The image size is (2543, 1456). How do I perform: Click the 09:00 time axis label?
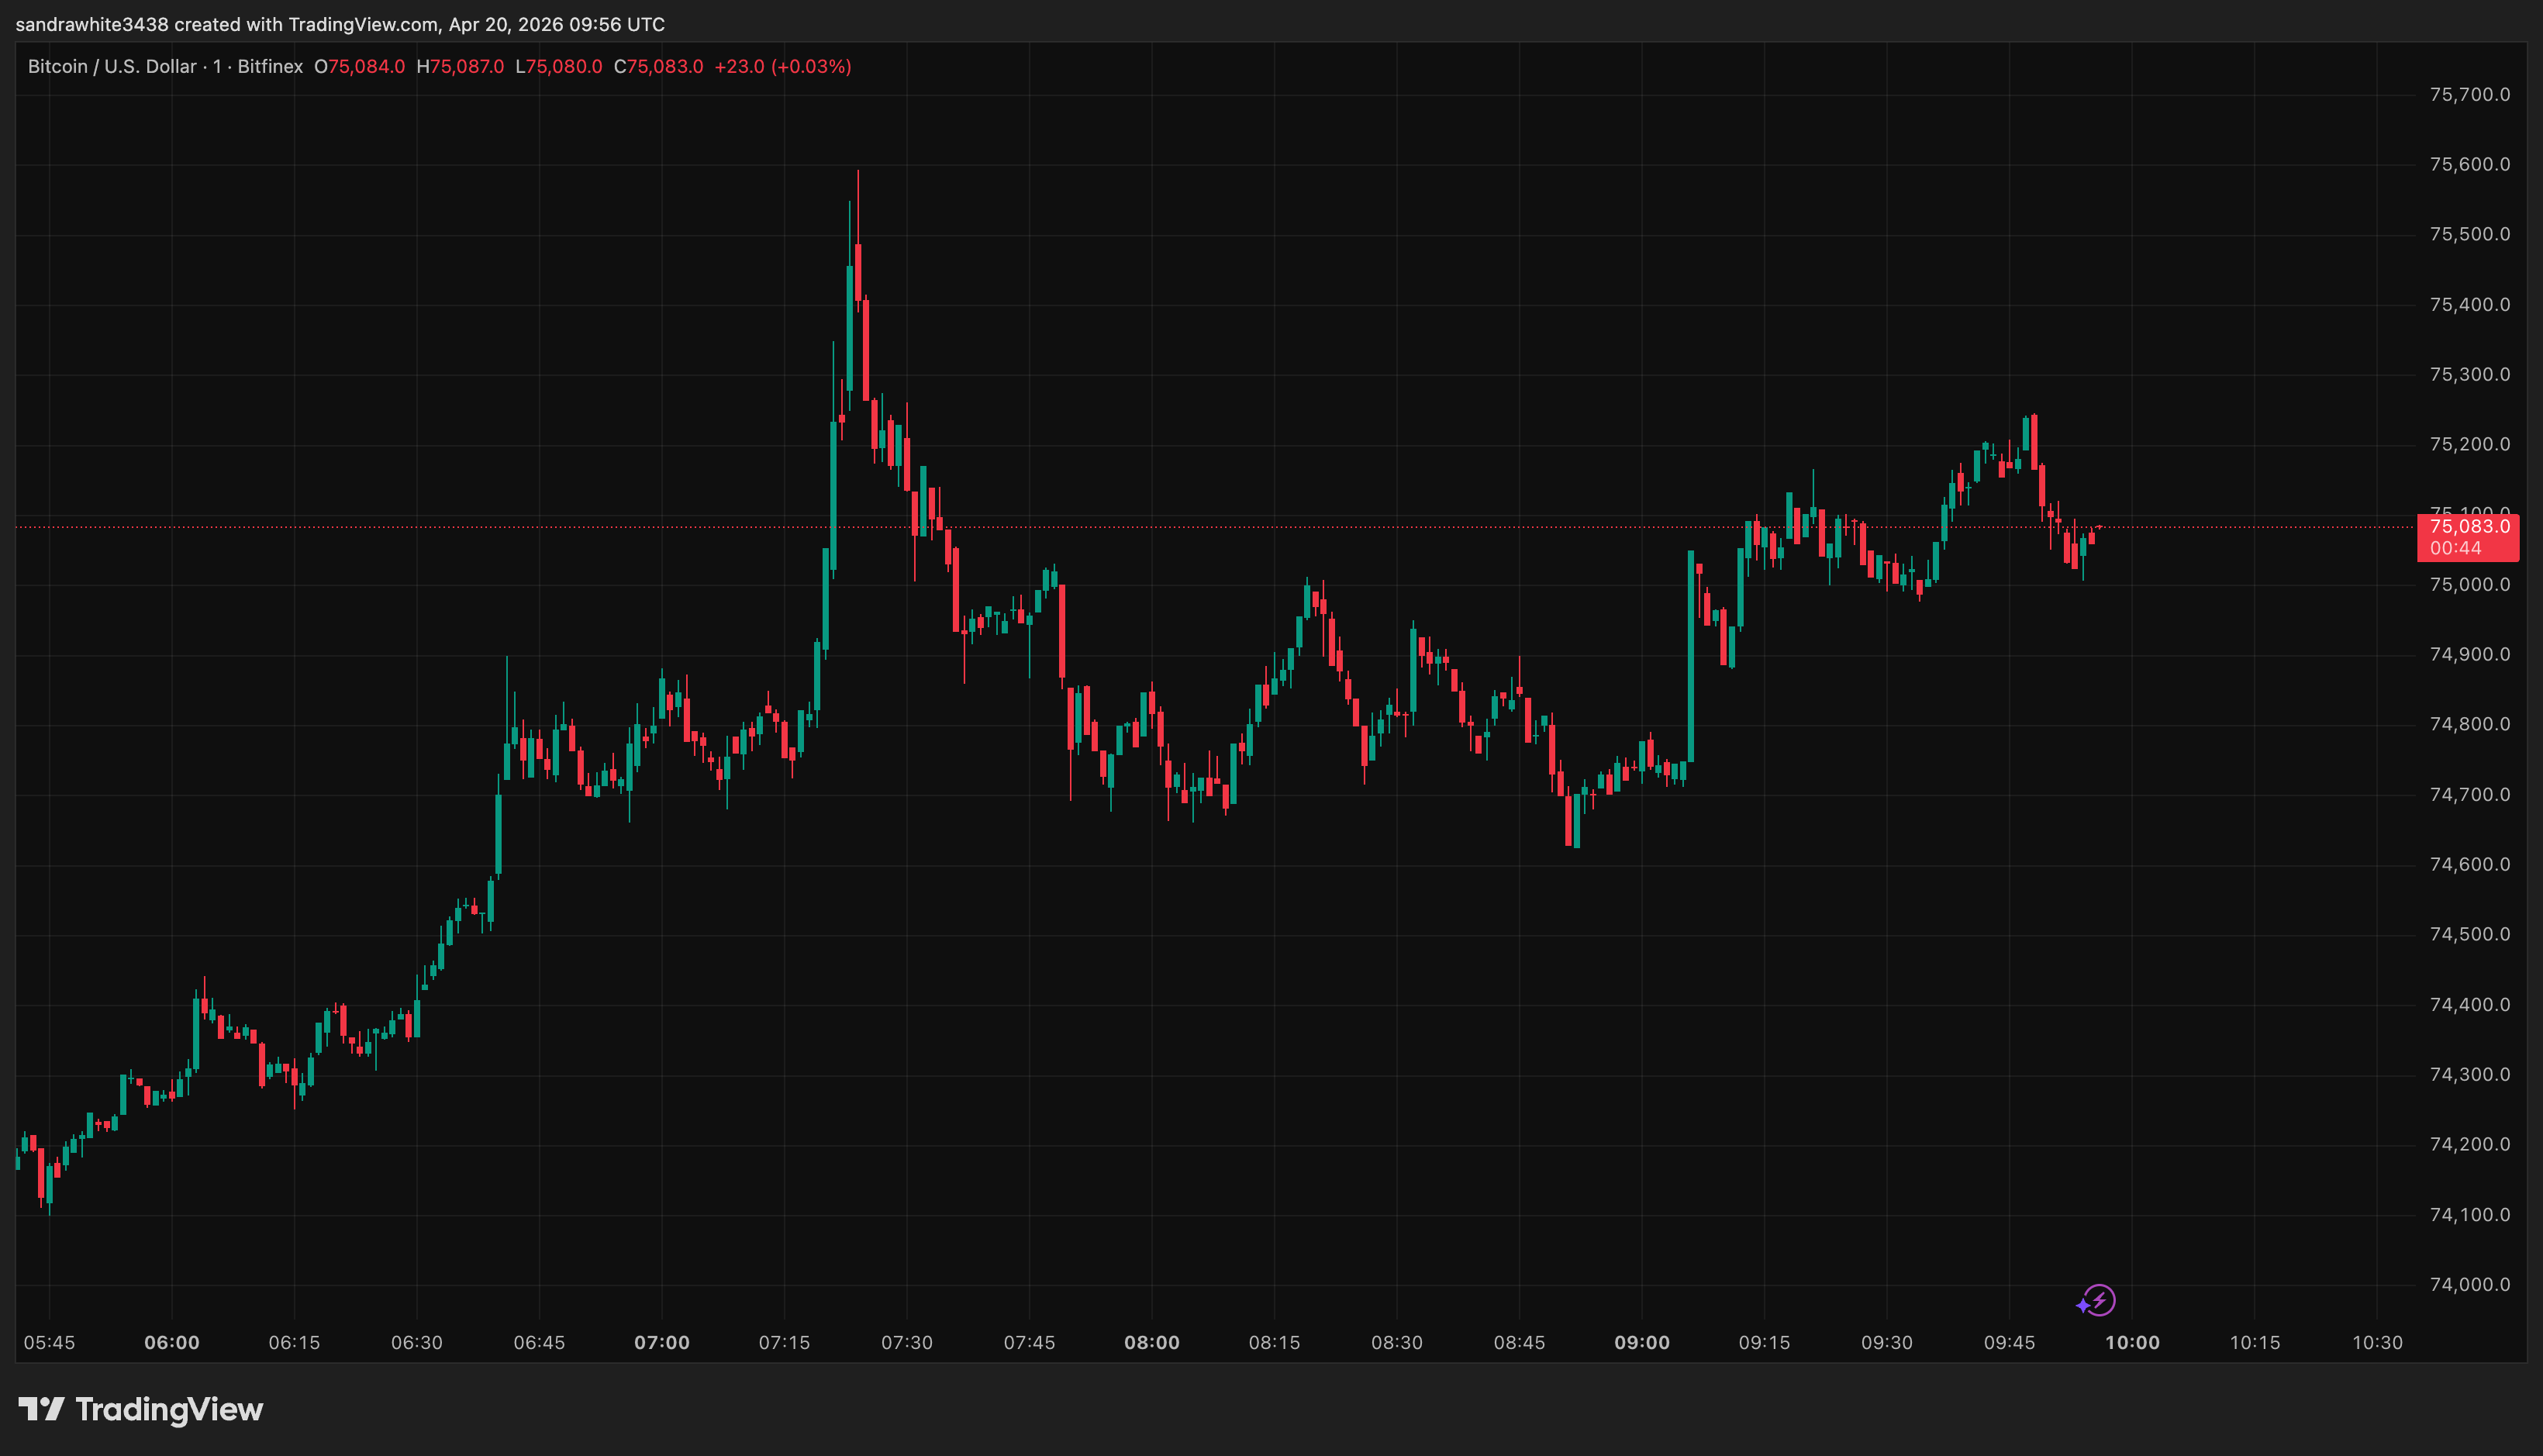click(x=1642, y=1343)
